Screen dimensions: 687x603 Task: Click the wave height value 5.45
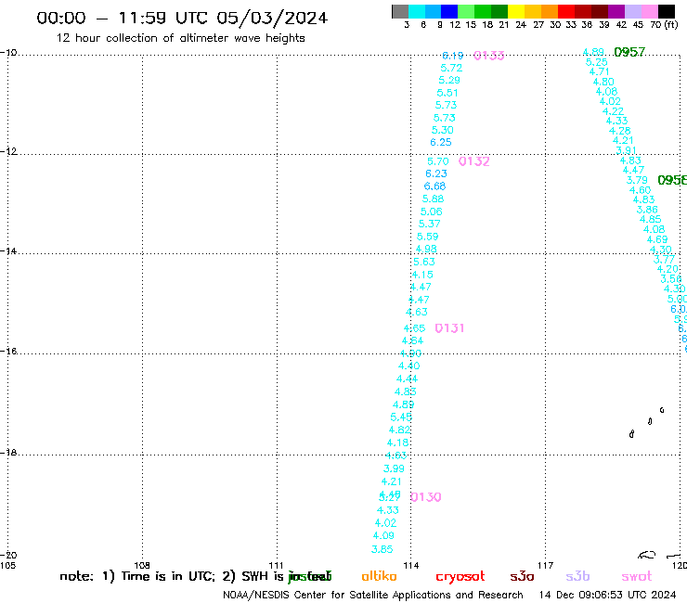(401, 417)
